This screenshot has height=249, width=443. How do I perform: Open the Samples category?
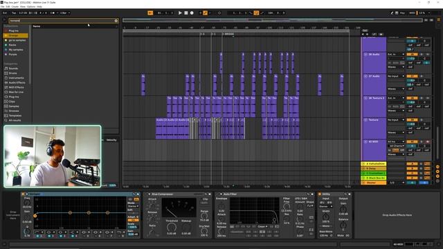[14, 106]
